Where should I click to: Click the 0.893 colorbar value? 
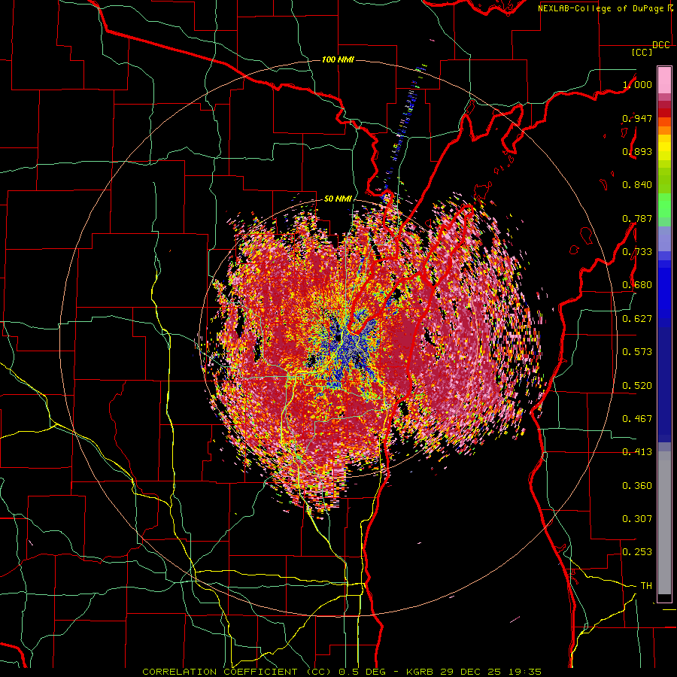[637, 151]
